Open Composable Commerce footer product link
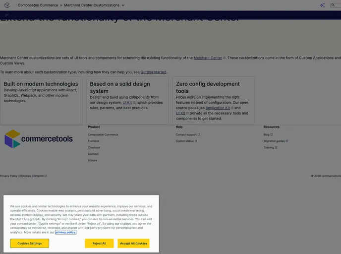Viewport: 341px width, 254px height. 103,135
